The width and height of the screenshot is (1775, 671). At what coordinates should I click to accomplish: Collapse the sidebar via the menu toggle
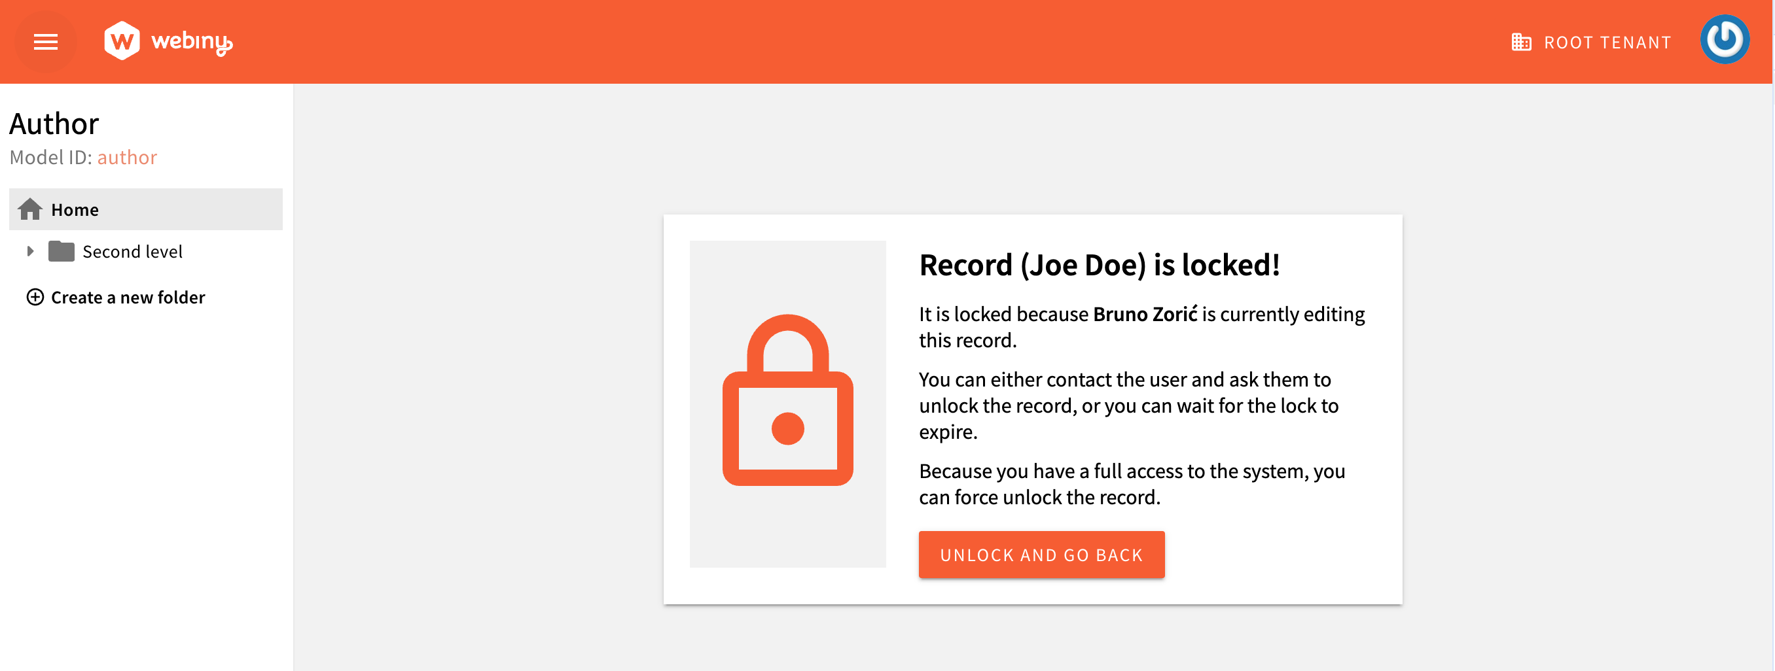point(45,42)
